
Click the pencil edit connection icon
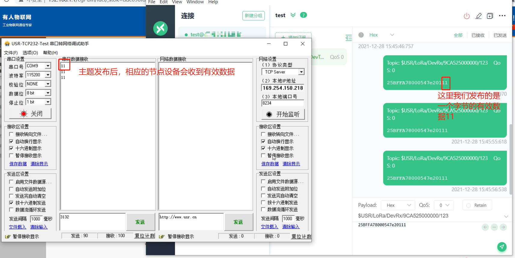[x=479, y=16]
